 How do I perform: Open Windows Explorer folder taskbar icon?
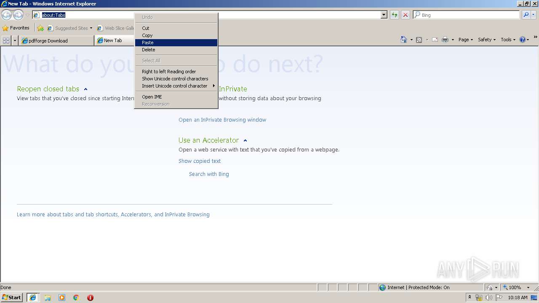48,298
